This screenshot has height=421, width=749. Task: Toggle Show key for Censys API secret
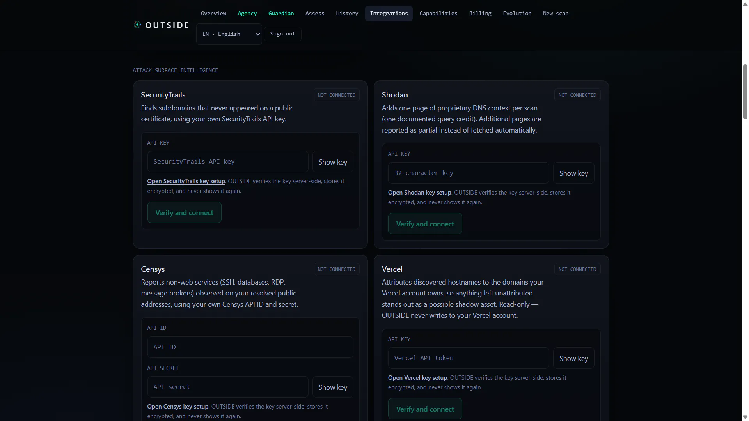pyautogui.click(x=333, y=387)
